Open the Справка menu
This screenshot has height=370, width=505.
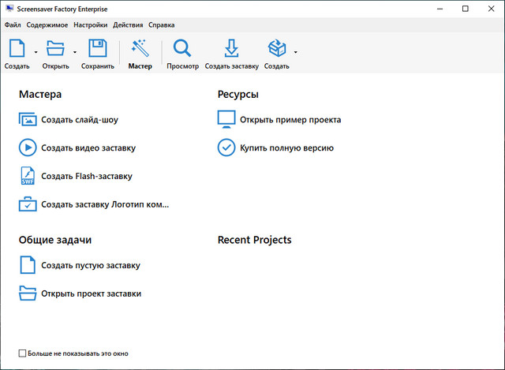tap(162, 25)
